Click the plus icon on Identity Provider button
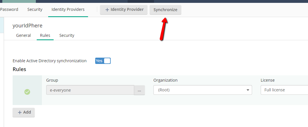 pos(107,10)
